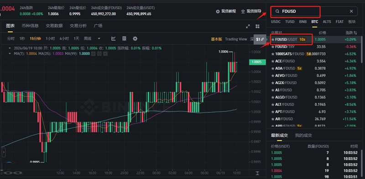
Task: Click the market list vertical scrollbar
Action: tap(361, 49)
